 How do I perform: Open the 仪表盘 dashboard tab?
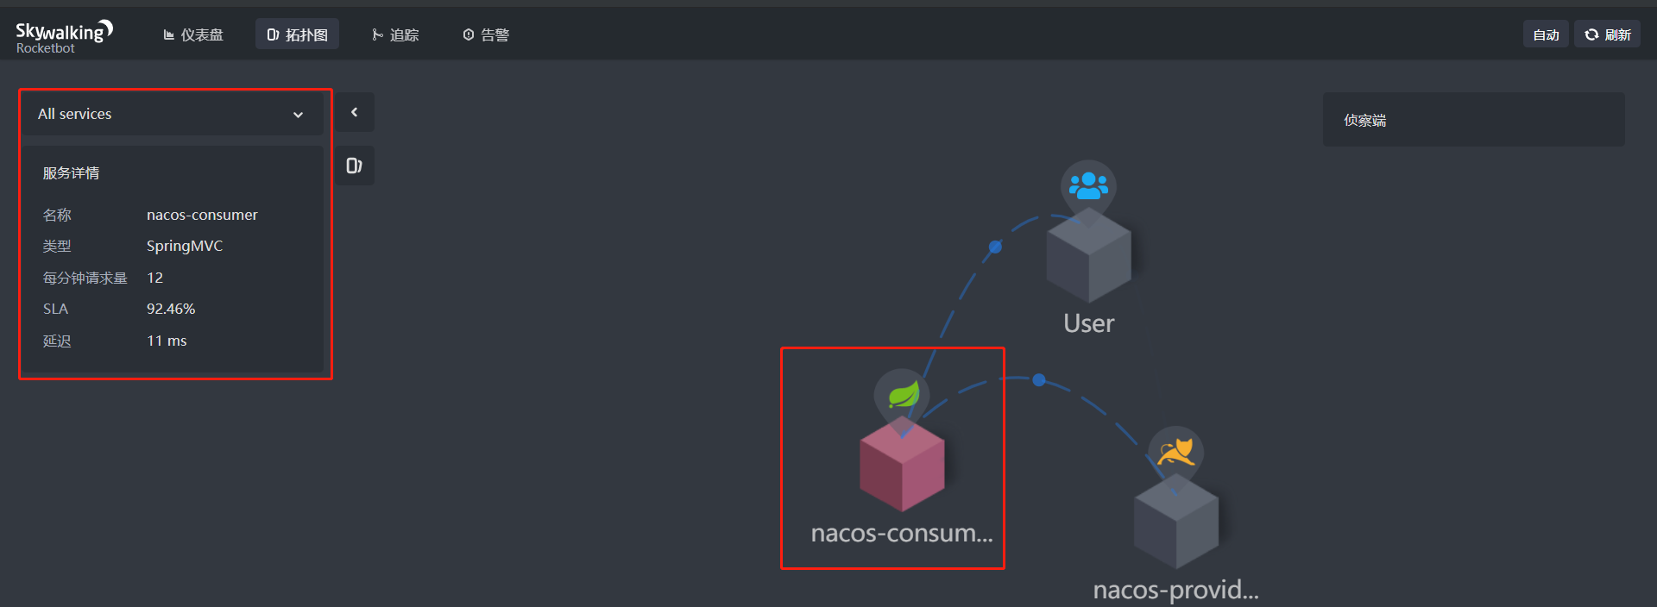click(x=193, y=34)
